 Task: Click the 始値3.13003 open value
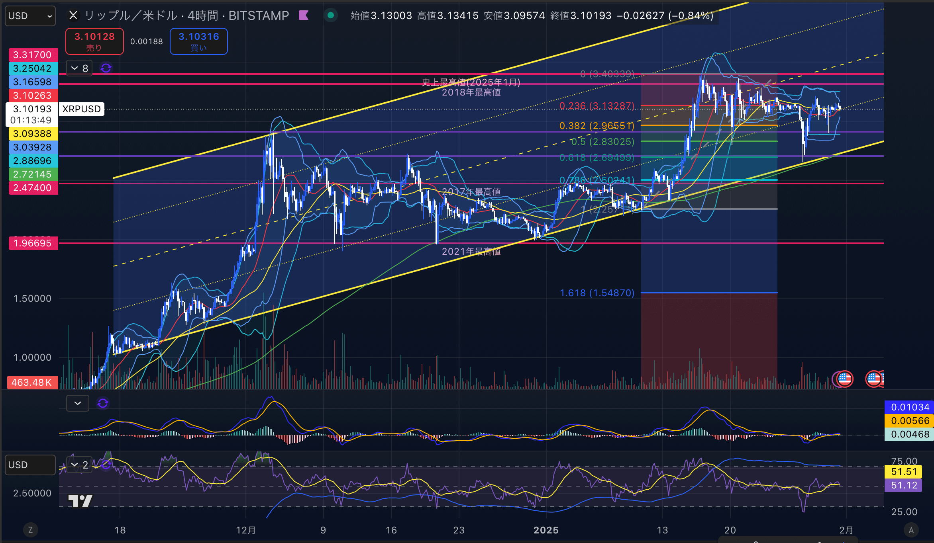coord(381,16)
